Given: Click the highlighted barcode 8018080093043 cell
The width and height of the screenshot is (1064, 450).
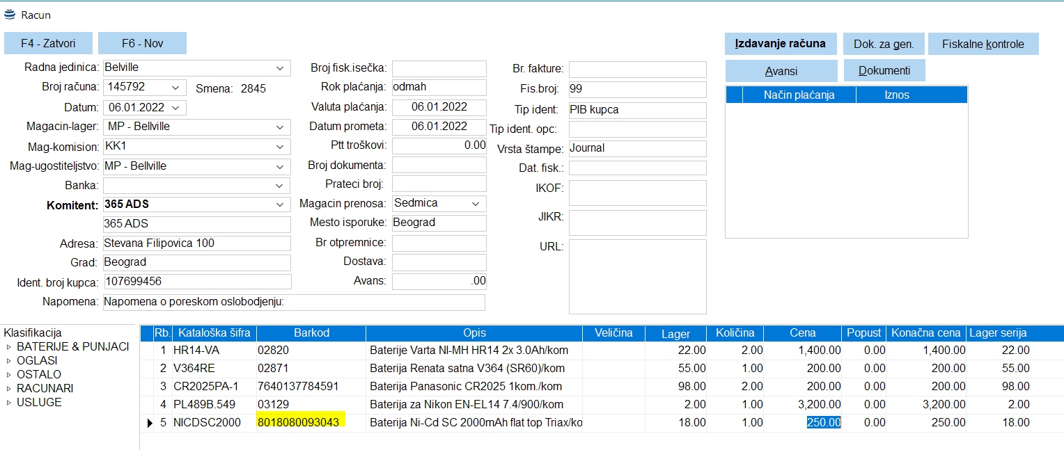Looking at the screenshot, I should coord(301,423).
